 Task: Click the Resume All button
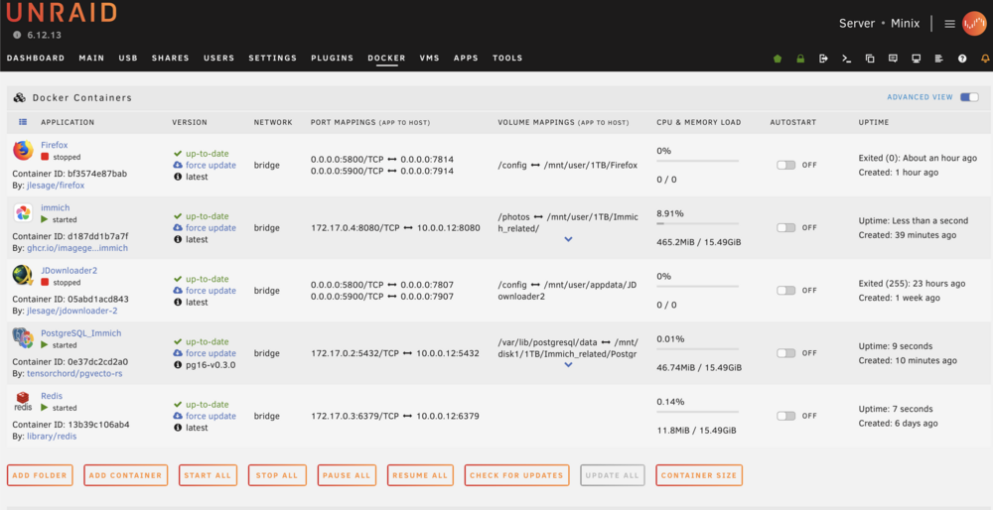pos(420,475)
